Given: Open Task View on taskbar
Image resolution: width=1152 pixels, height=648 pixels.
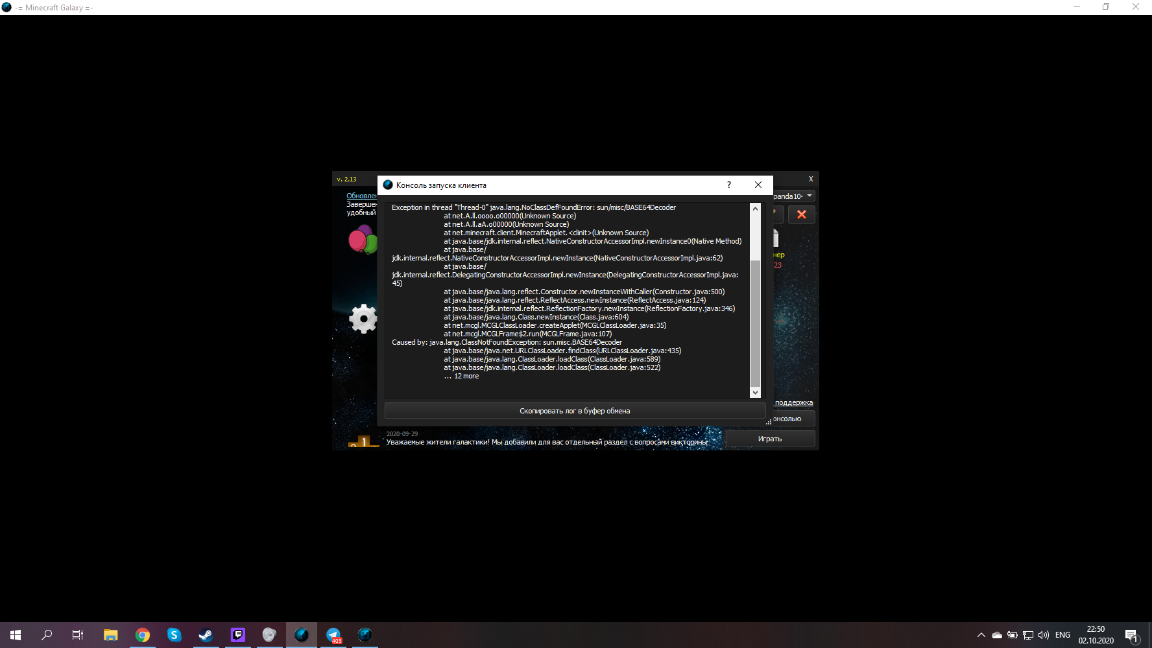Looking at the screenshot, I should click(78, 635).
